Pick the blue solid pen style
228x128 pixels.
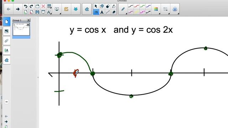[148, 6]
